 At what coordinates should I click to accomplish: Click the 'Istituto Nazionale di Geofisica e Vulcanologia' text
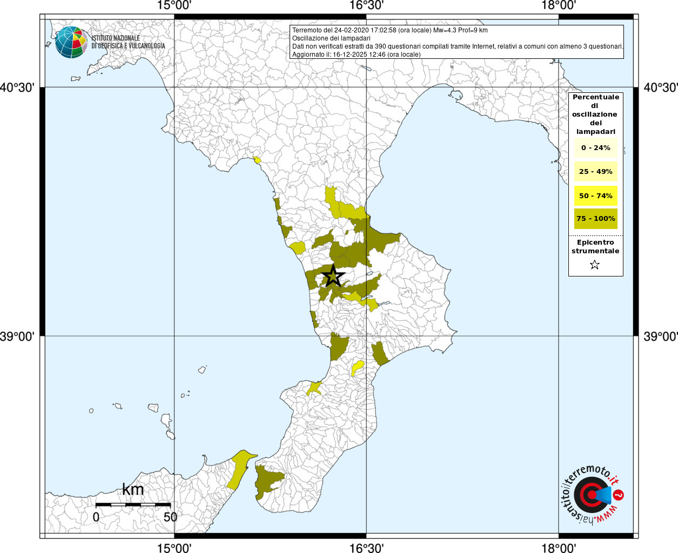click(128, 42)
